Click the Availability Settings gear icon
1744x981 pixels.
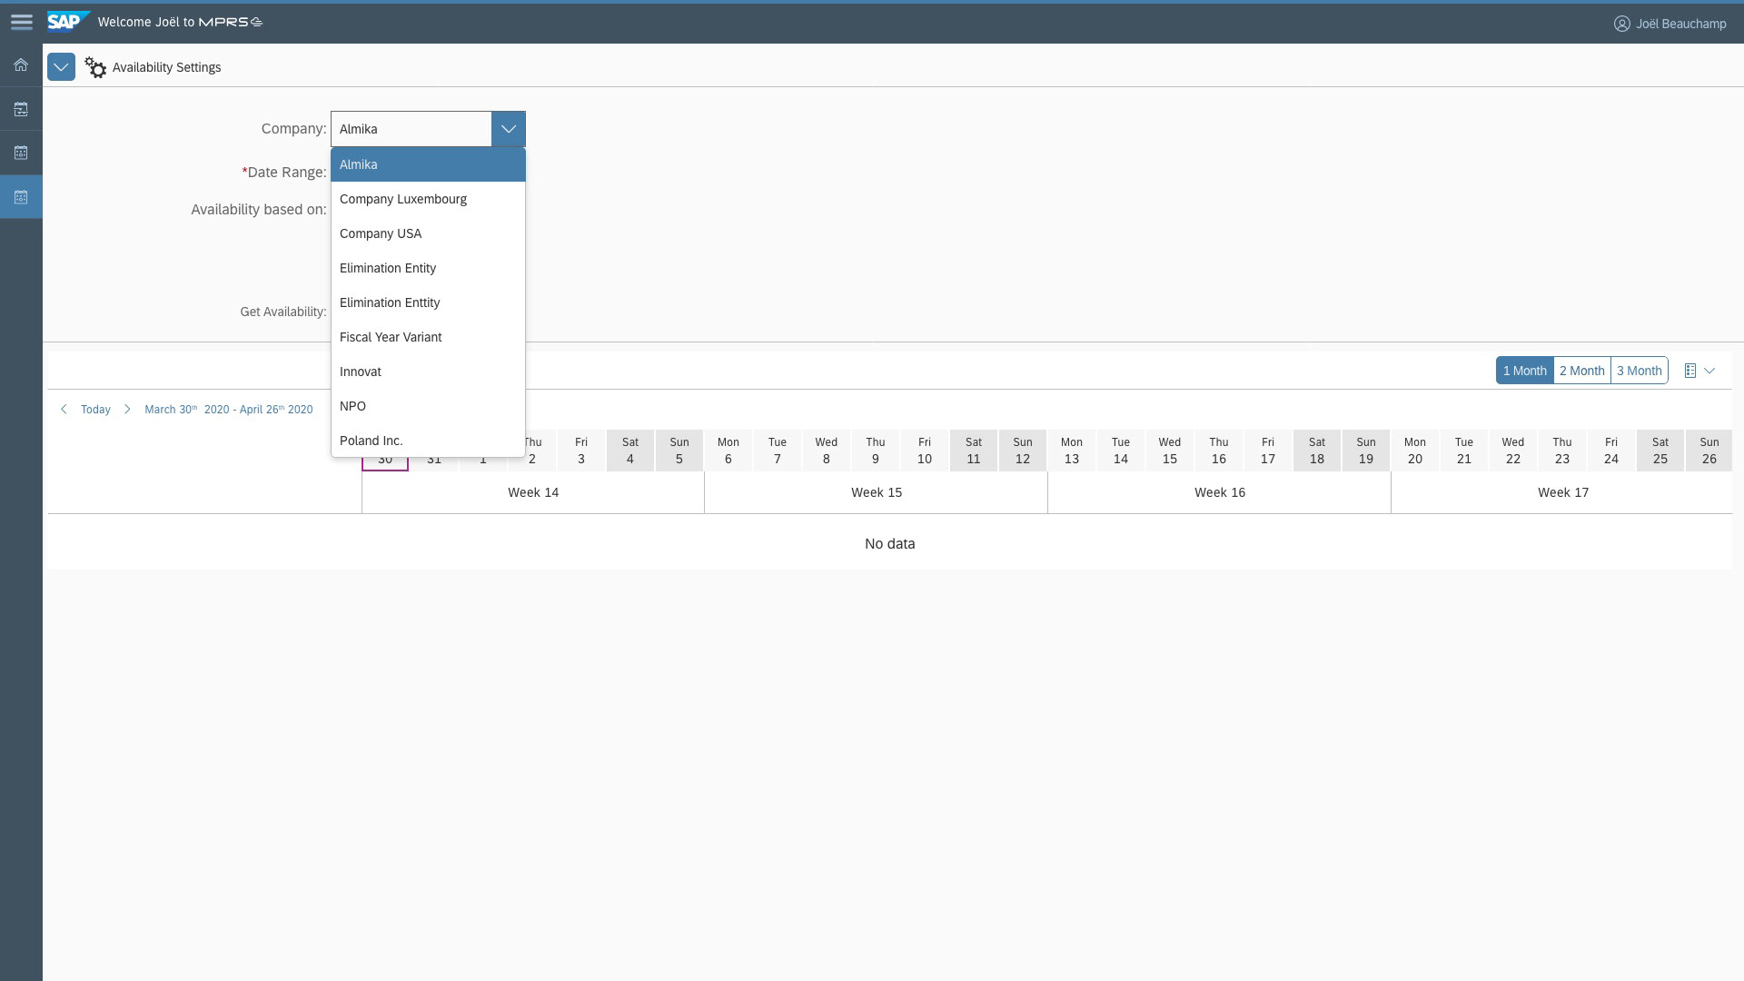(x=95, y=67)
